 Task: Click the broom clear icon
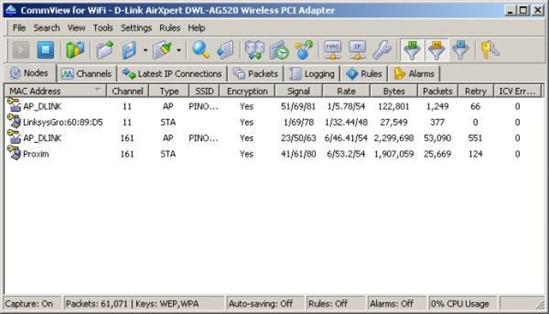[162, 50]
